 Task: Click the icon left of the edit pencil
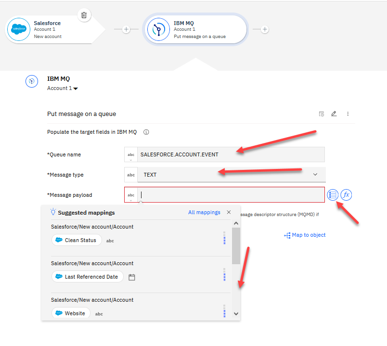tap(322, 114)
